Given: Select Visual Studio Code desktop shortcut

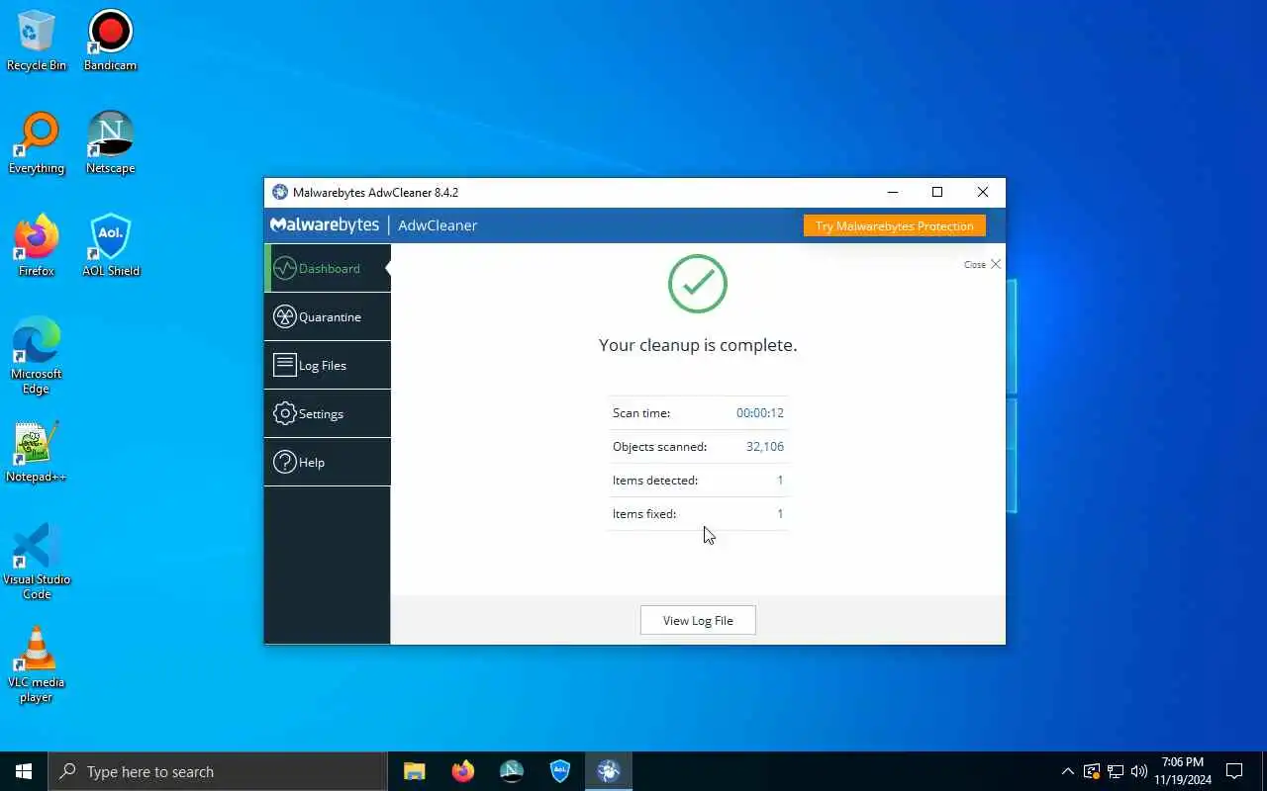Looking at the screenshot, I should [37, 562].
